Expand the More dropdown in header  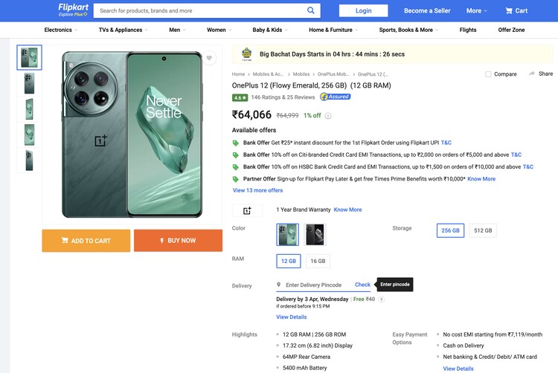(477, 10)
